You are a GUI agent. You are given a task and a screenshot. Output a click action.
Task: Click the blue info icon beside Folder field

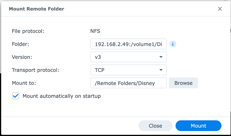tap(173, 44)
